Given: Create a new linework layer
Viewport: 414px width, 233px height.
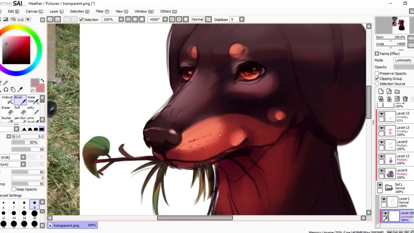Looking at the screenshot, I should (x=389, y=92).
